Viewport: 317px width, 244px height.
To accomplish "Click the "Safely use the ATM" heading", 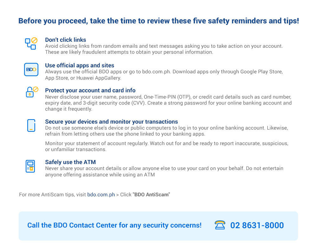I will click(x=70, y=162).
